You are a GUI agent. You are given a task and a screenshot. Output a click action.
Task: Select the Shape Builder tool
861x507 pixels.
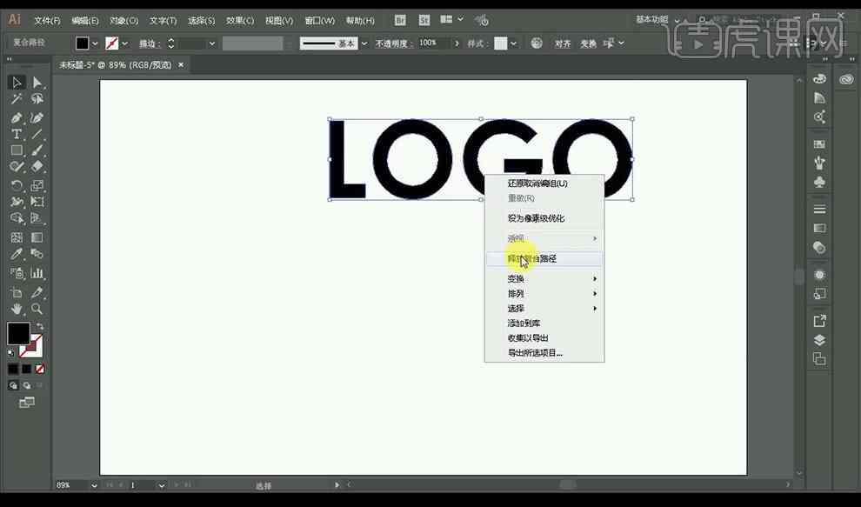point(17,218)
